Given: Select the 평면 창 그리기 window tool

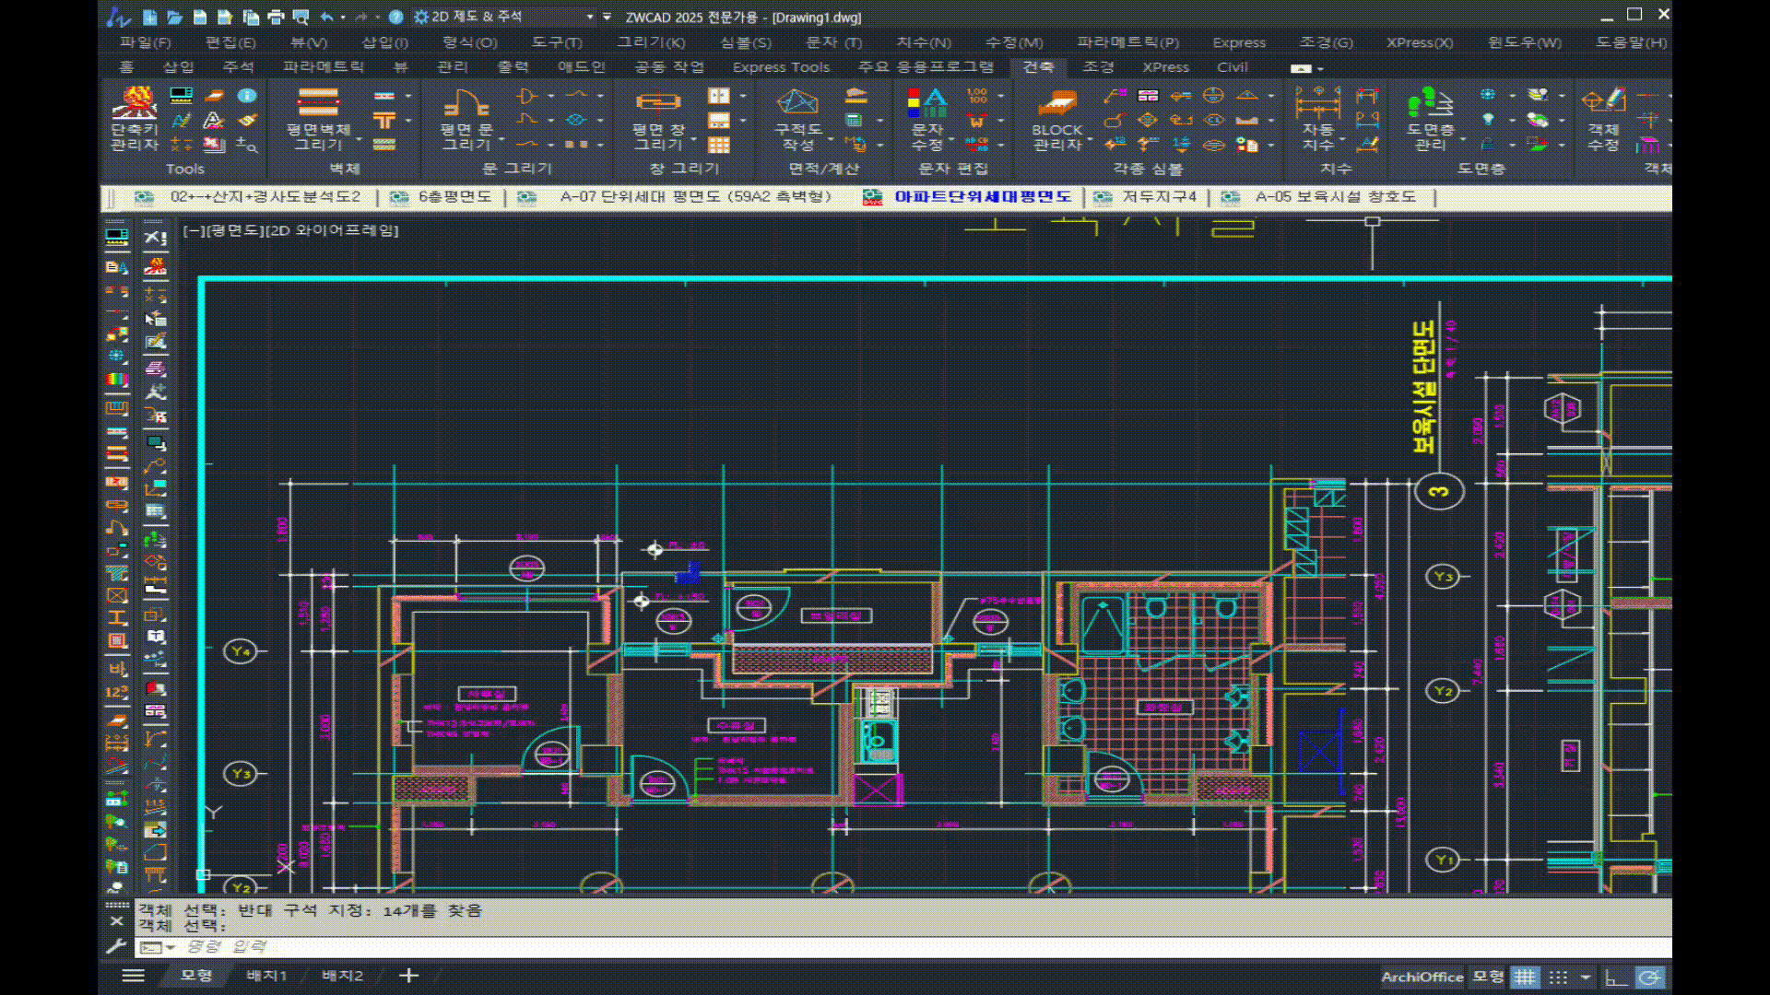Looking at the screenshot, I should 658,120.
